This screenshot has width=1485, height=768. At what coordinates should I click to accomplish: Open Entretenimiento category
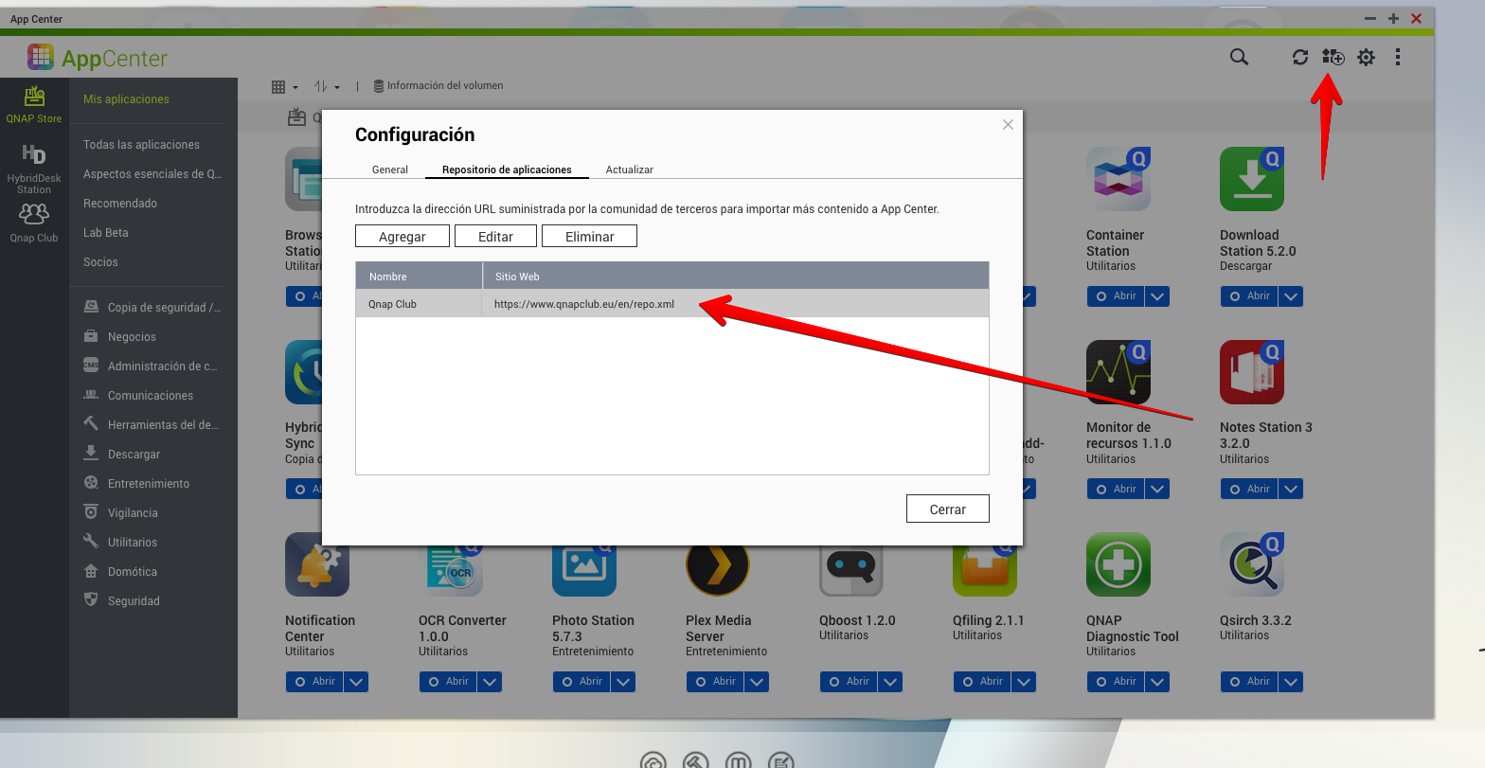pyautogui.click(x=137, y=484)
